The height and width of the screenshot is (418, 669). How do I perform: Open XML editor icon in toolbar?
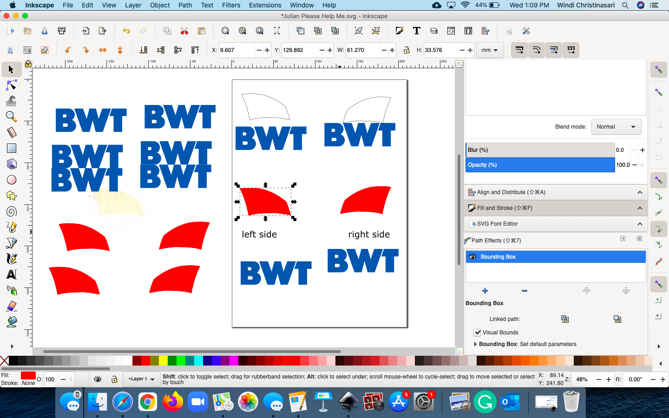coord(451,31)
